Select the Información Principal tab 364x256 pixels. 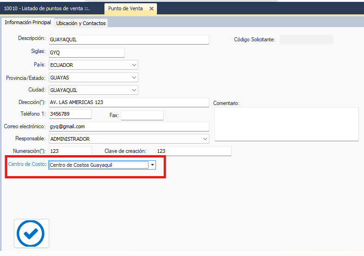pos(28,23)
